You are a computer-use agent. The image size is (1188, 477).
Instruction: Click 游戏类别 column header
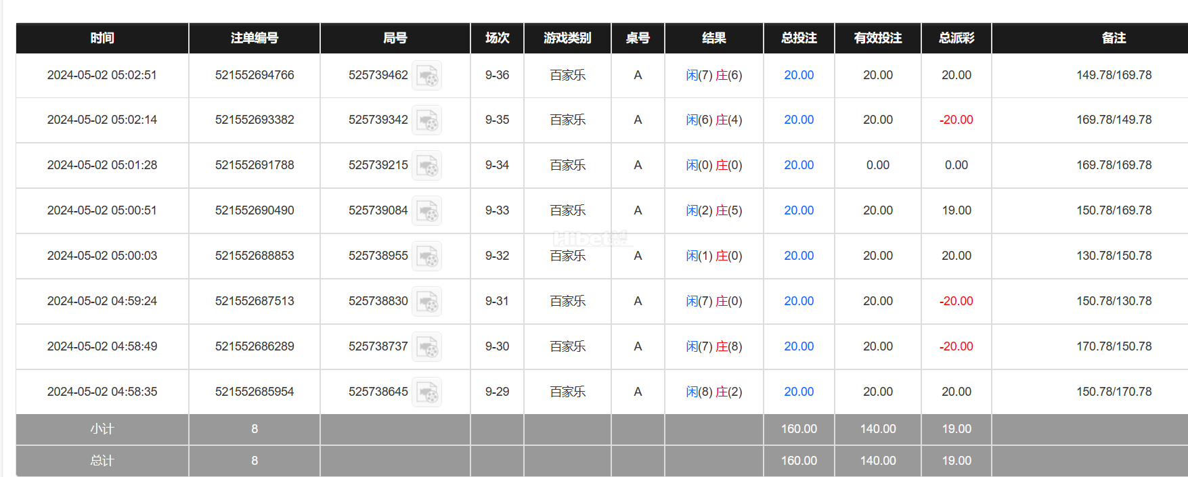click(567, 38)
